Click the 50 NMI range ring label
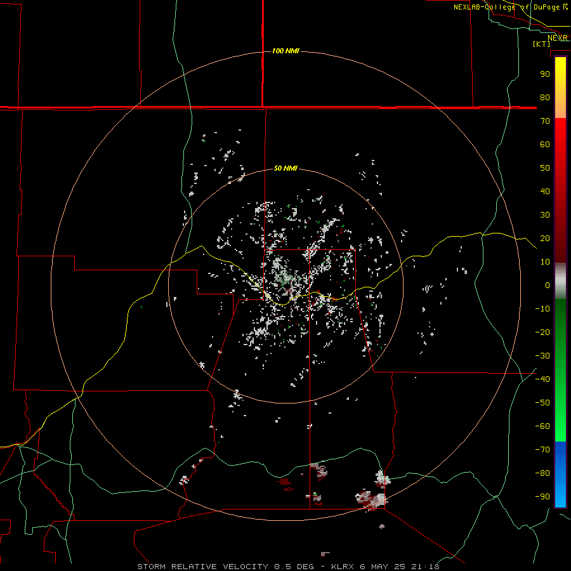This screenshot has height=571, width=571. (x=285, y=168)
